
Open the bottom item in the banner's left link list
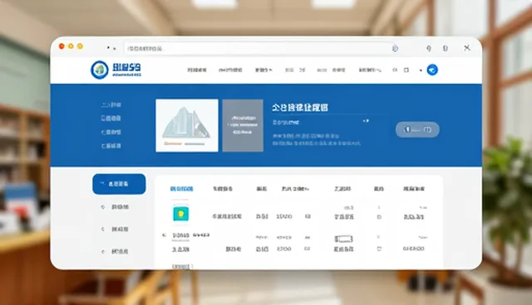coord(111,146)
